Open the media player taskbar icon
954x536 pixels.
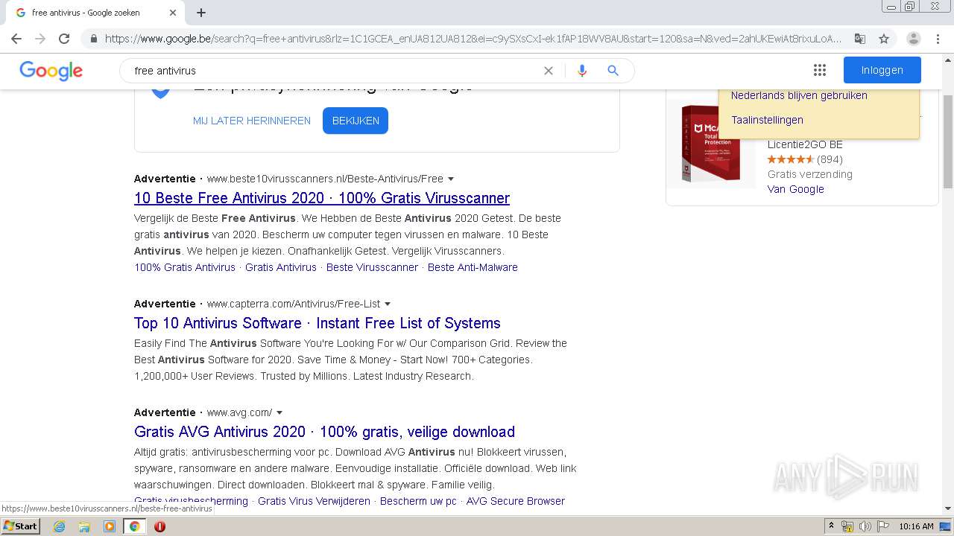[110, 526]
